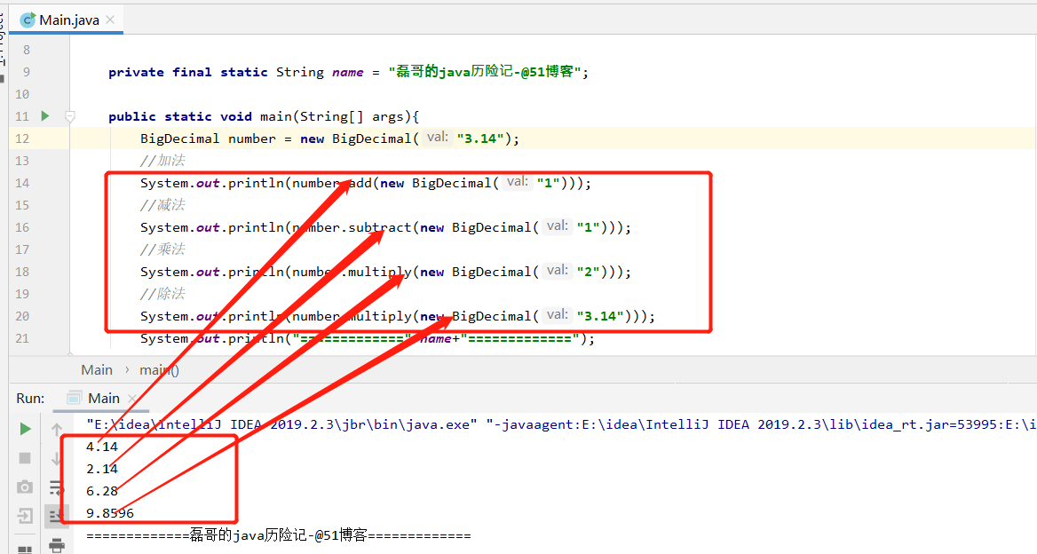Screen dimensions: 1037x554
Task: Go up the stack trace with up arrow
Action: 57,430
